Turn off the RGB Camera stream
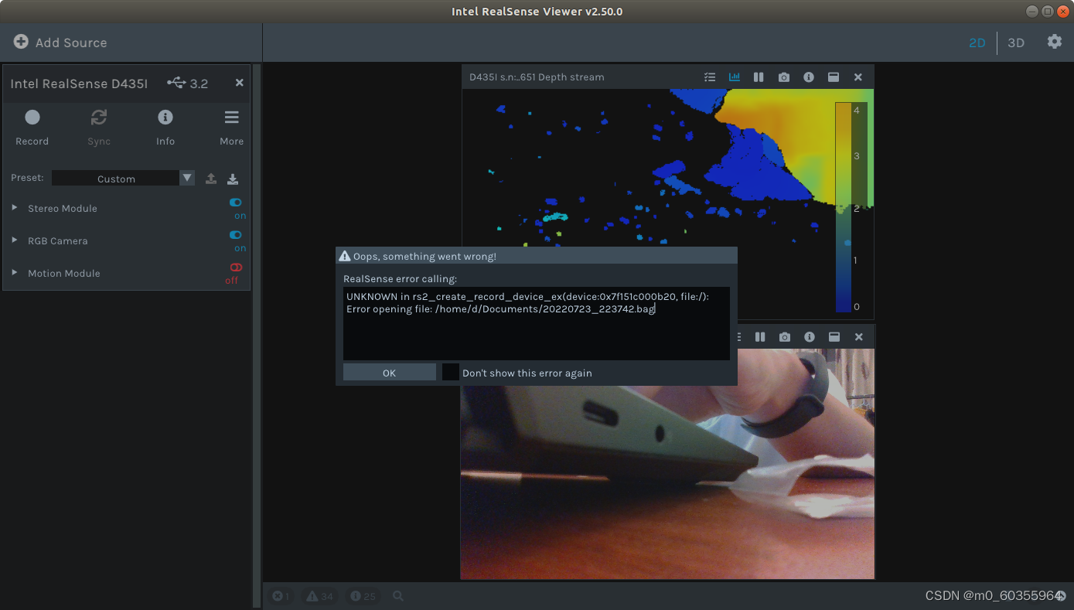 (235, 235)
